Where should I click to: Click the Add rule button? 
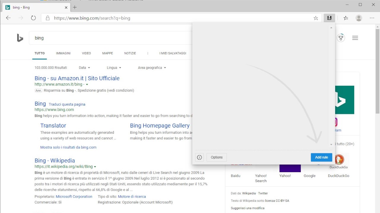pyautogui.click(x=322, y=157)
